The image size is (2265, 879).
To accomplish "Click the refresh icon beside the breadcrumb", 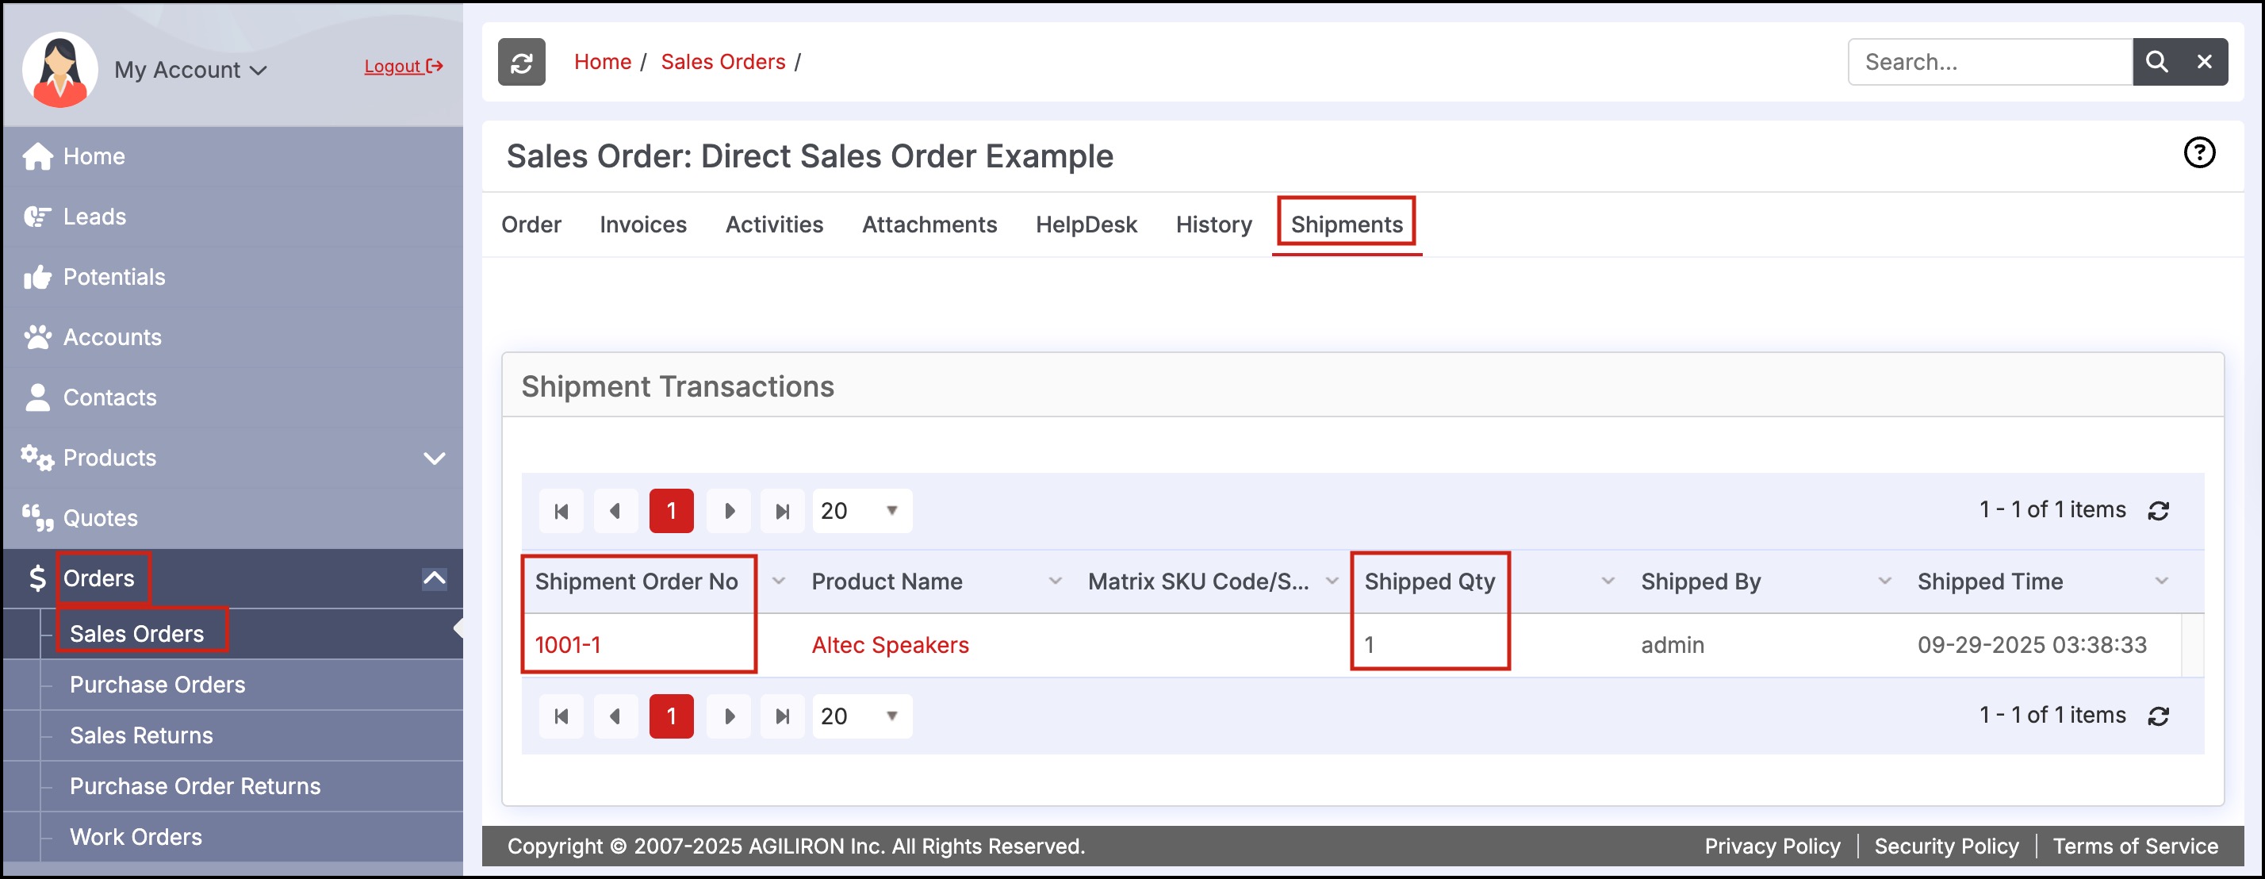I will (x=521, y=62).
